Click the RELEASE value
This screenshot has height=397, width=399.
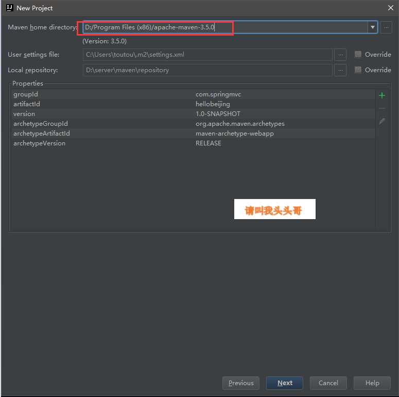point(209,143)
